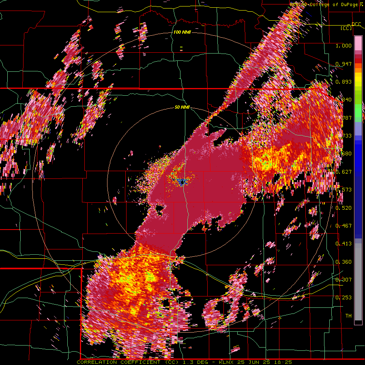Click the Correlation Coefficient caption at bottom
The width and height of the screenshot is (365, 365).
pos(184,362)
